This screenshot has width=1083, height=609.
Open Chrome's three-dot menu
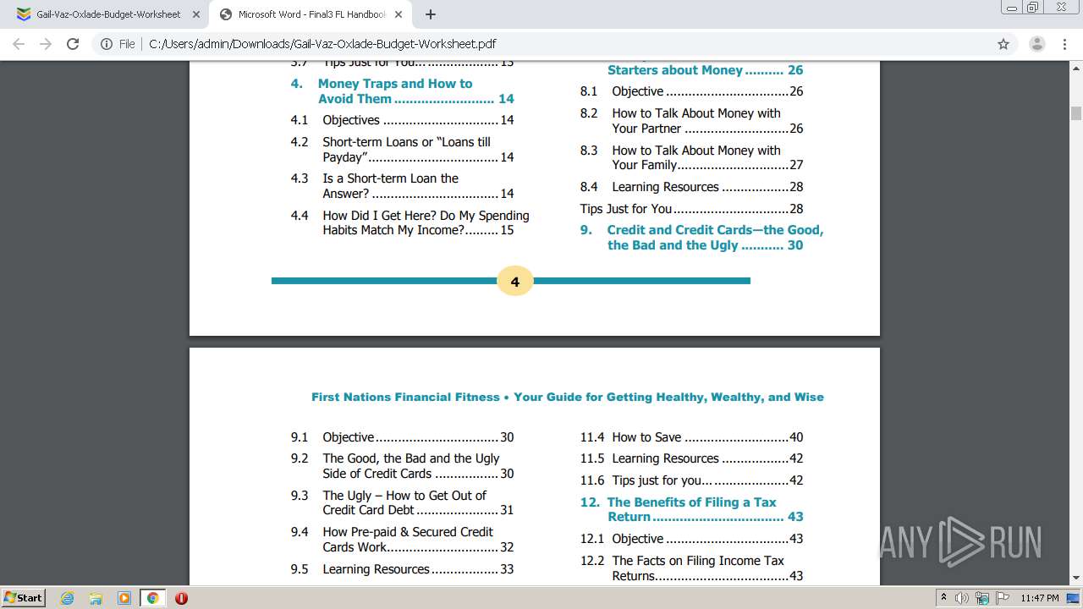coord(1064,44)
